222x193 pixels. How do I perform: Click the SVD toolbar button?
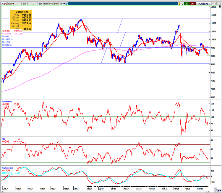[x=51, y=4]
